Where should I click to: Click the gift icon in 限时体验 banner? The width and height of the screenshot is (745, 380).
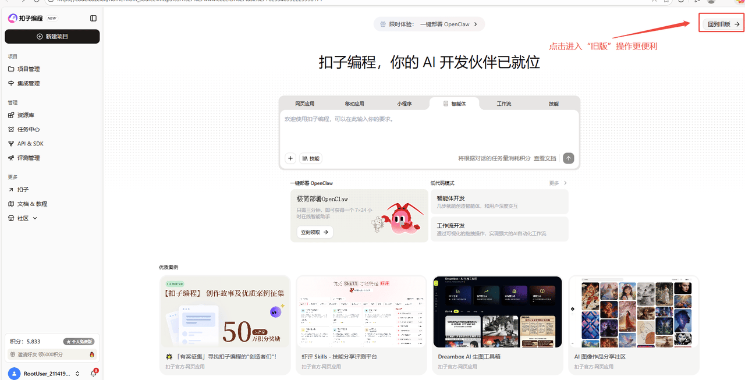383,24
